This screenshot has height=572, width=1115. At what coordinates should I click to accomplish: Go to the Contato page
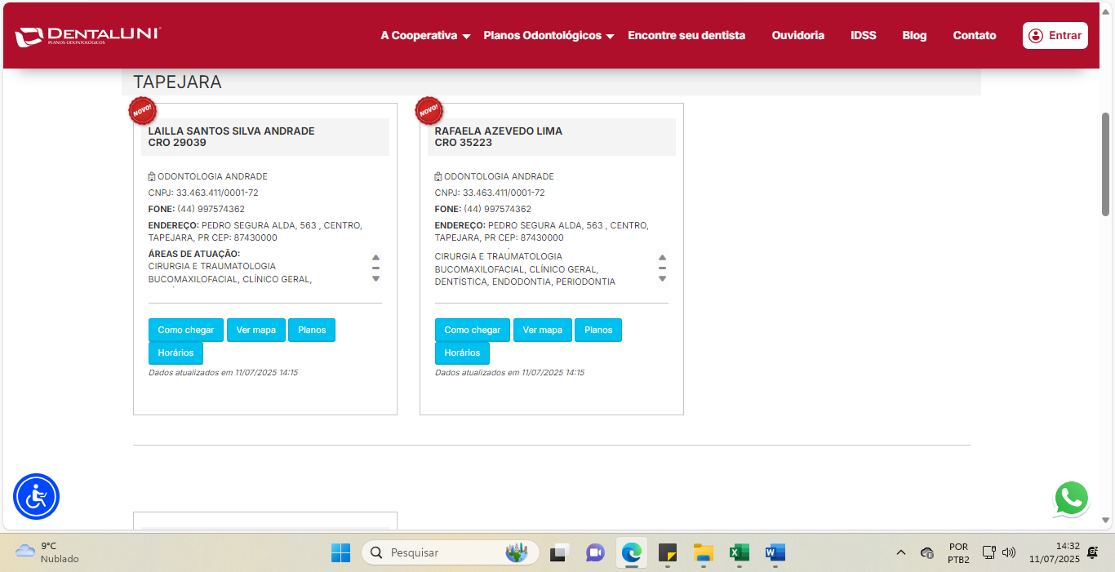click(975, 36)
